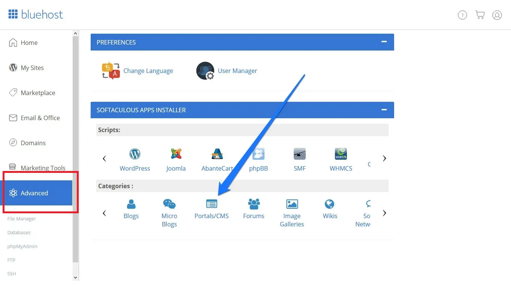Click the phpBB script icon
Screen dimensions: 511x287
tap(258, 154)
